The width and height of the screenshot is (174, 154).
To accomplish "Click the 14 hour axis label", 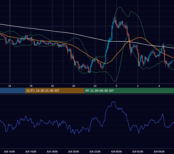I will tap(9, 86).
